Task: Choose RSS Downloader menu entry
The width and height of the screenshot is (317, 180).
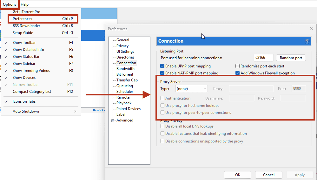Action: 41,26
